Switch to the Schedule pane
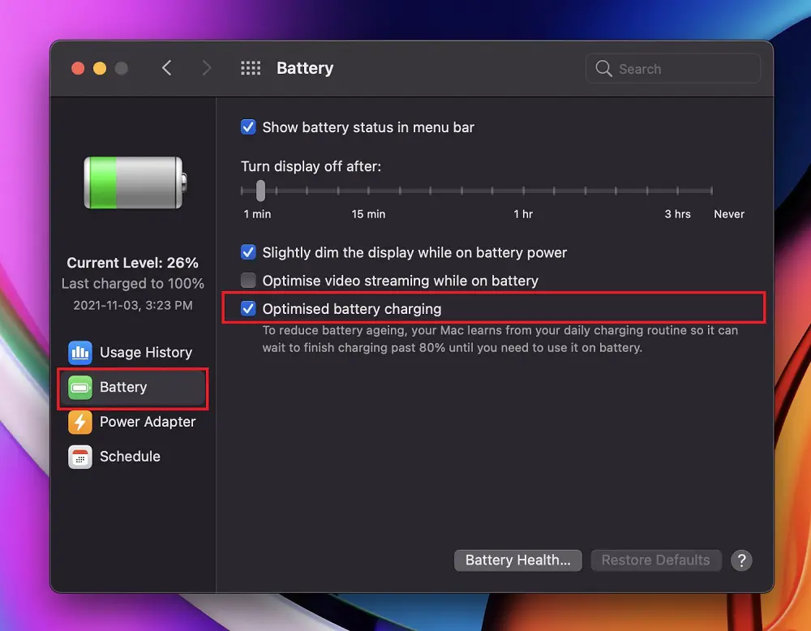811x631 pixels. click(x=130, y=457)
